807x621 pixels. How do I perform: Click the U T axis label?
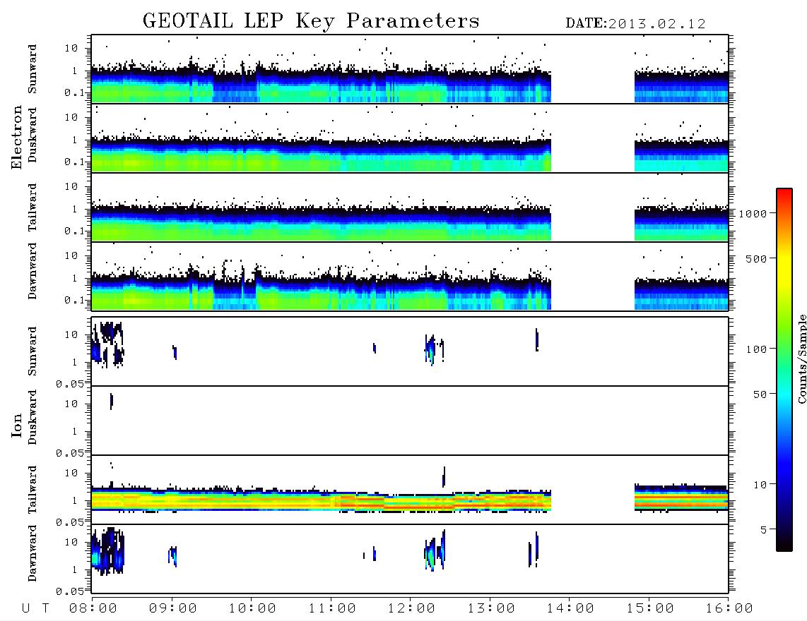(35, 608)
